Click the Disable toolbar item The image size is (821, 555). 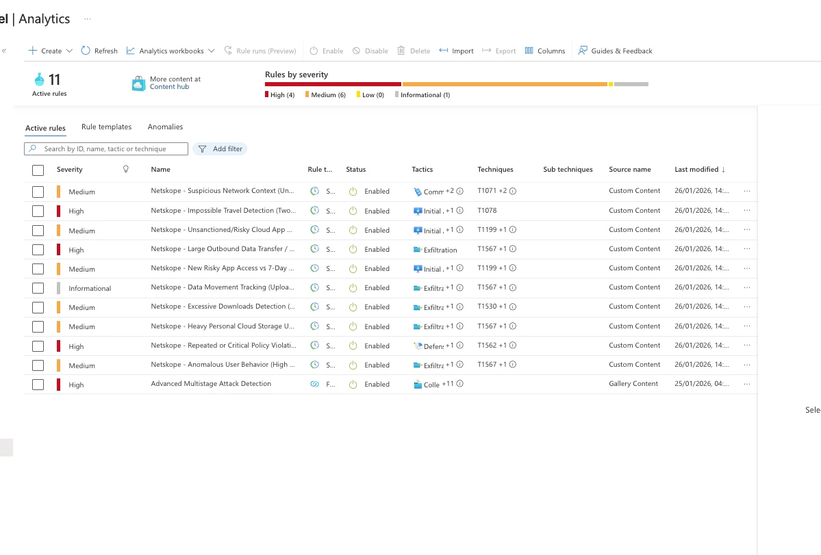pyautogui.click(x=370, y=51)
